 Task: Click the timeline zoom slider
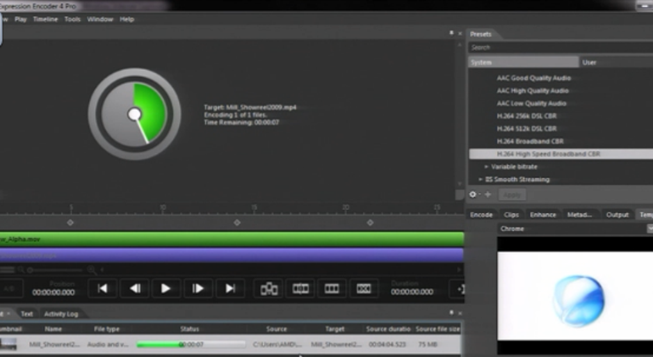(56, 270)
